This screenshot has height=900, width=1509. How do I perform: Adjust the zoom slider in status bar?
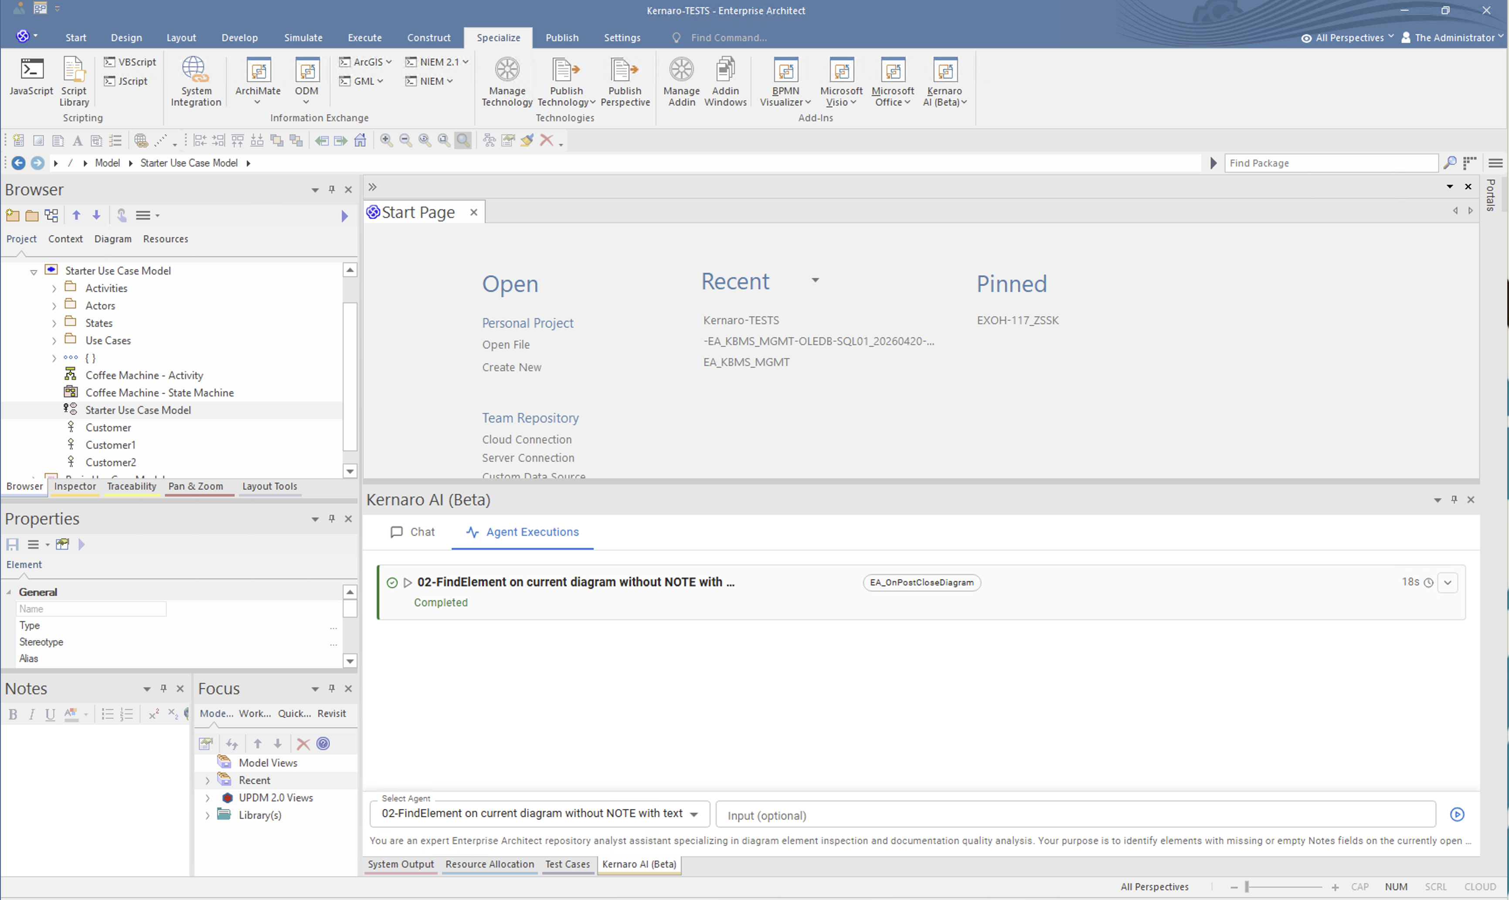(1247, 887)
